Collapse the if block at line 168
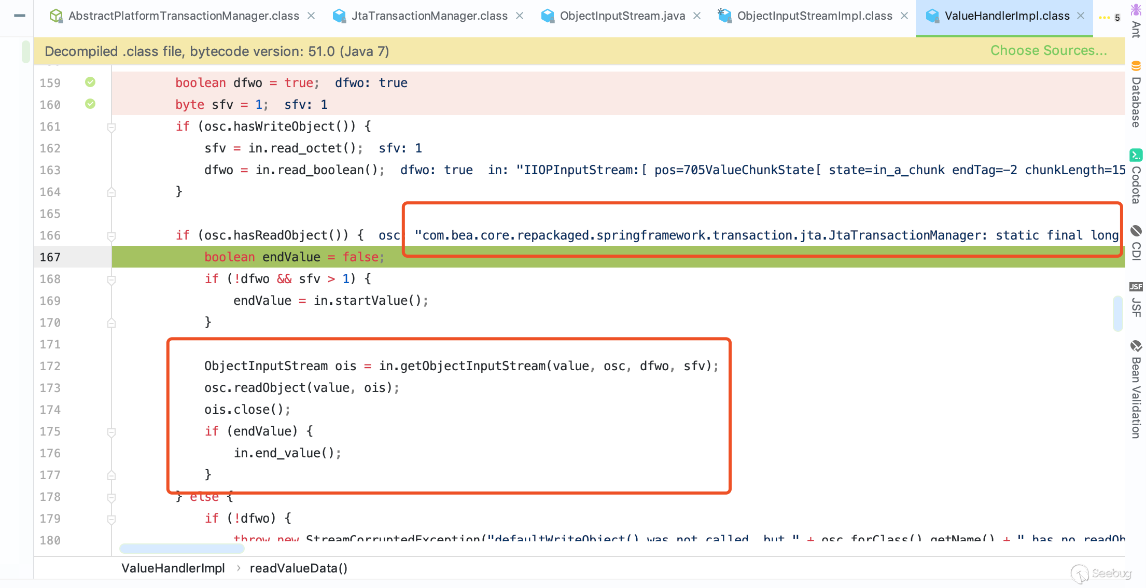1146x588 pixels. pyautogui.click(x=111, y=279)
